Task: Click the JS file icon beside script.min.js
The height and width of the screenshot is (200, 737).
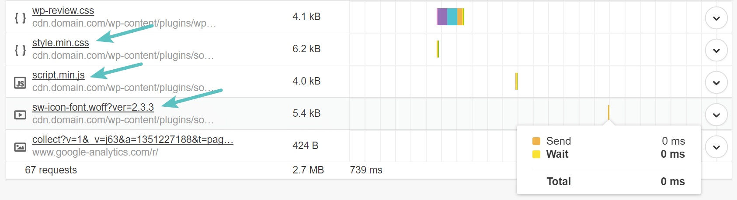Action: 20,82
